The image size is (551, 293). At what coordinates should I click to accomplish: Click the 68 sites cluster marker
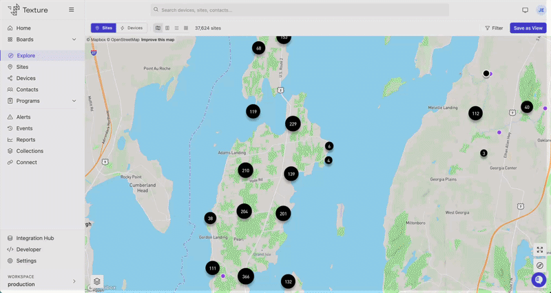[x=259, y=48]
